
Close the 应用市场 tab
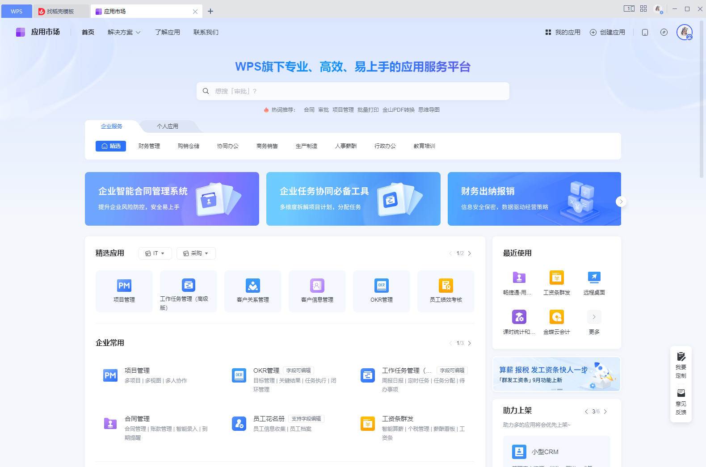coord(195,12)
